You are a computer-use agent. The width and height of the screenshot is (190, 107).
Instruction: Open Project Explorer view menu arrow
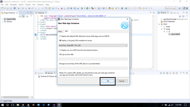pos(31,16)
